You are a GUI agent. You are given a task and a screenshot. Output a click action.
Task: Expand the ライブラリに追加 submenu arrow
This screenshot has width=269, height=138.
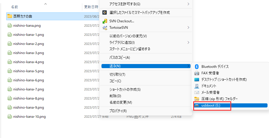[188, 42]
